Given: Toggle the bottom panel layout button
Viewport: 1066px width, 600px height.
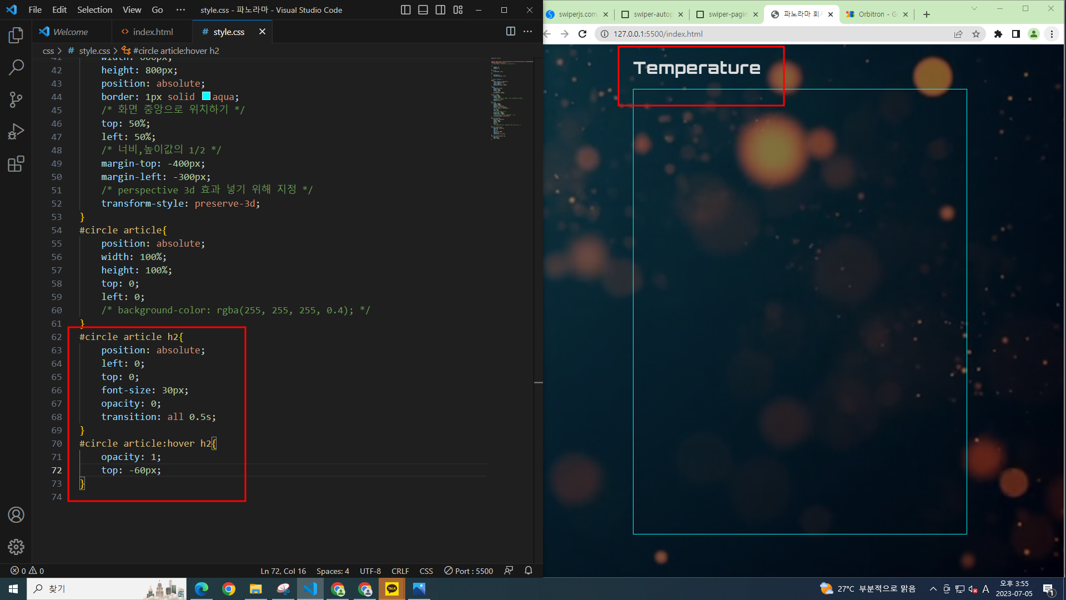Looking at the screenshot, I should [423, 10].
